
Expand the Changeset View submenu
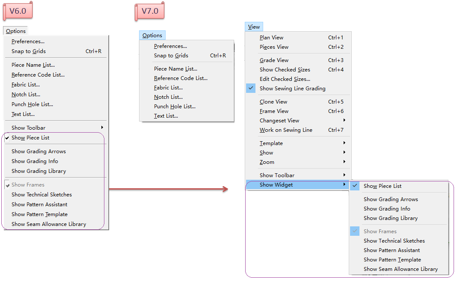click(279, 121)
